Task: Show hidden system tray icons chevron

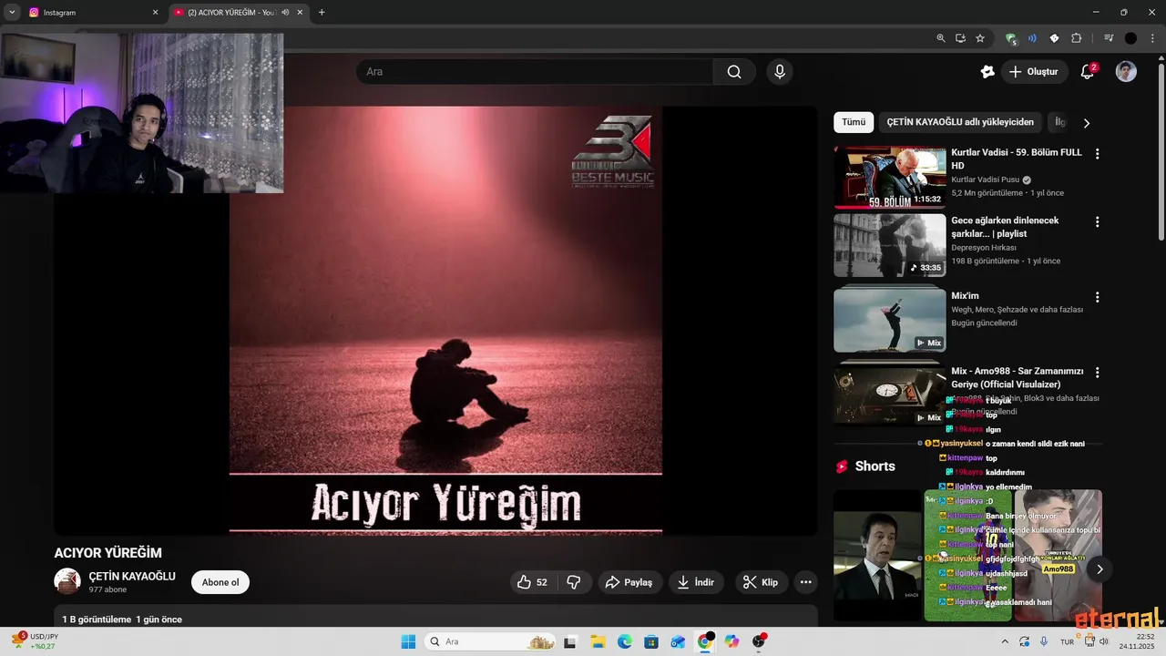Action: click(1006, 641)
